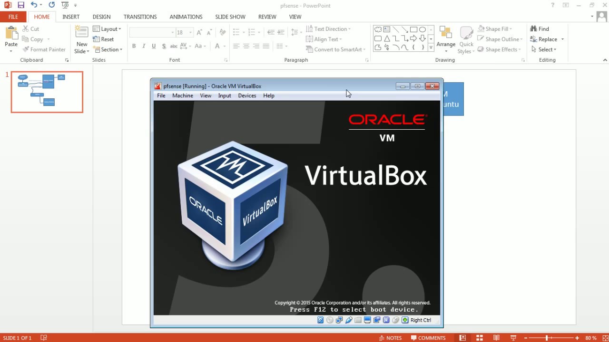Toggle Normal view in status bar
Viewport: 609px width, 342px height.
tap(462, 338)
